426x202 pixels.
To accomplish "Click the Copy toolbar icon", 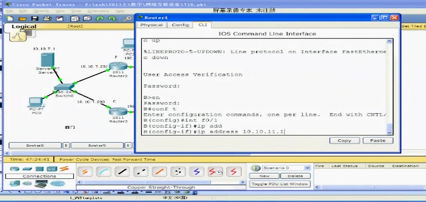I will tap(75, 19).
